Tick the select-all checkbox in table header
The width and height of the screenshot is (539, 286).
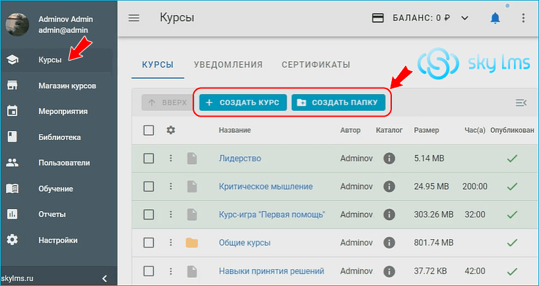tap(148, 130)
